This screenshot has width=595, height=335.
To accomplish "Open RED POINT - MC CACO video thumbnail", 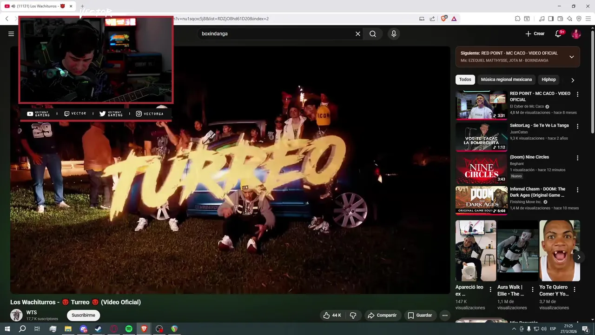I will click(x=481, y=105).
